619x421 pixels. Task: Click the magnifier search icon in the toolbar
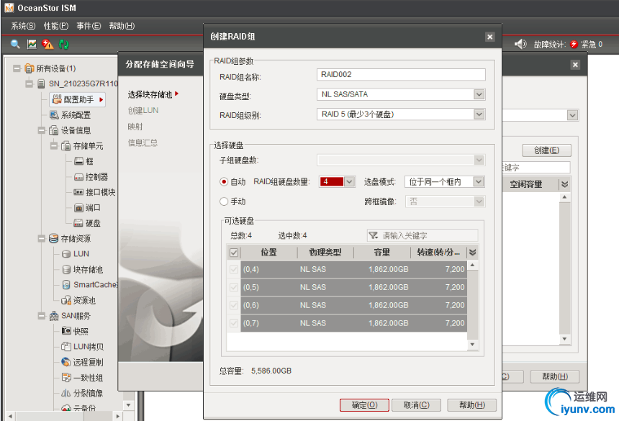15,44
